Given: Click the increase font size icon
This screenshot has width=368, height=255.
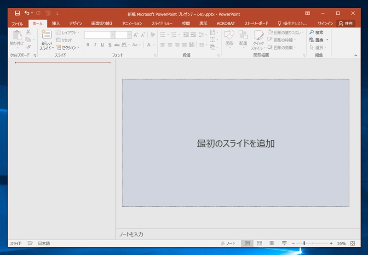Looking at the screenshot, I should point(136,35).
